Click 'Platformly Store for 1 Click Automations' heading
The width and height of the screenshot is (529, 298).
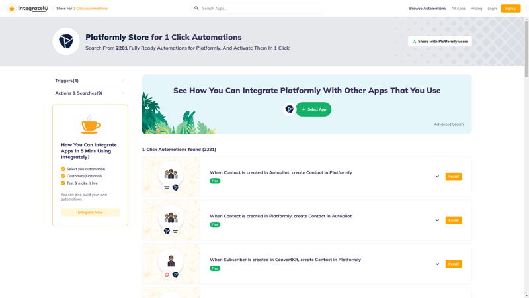(x=163, y=37)
